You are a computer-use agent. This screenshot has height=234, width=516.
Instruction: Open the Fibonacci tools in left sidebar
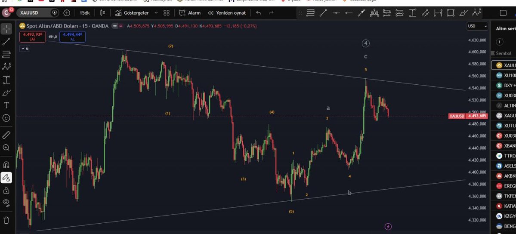pyautogui.click(x=6, y=54)
